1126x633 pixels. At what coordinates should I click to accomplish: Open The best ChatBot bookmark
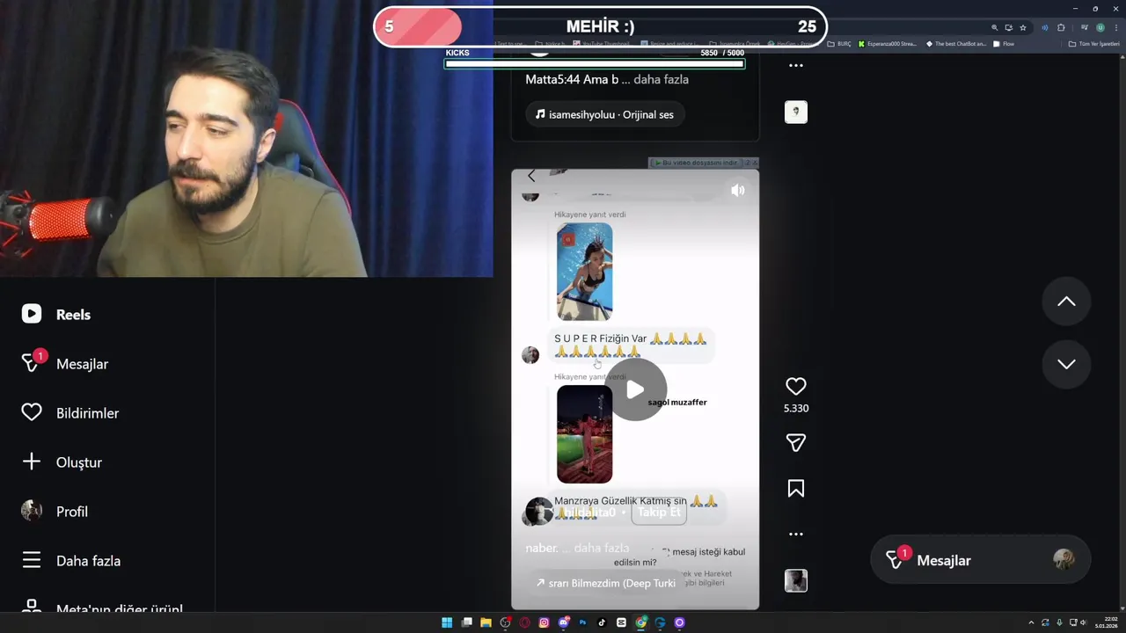[x=956, y=44]
